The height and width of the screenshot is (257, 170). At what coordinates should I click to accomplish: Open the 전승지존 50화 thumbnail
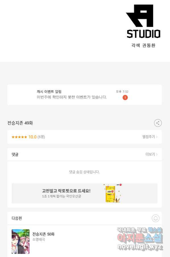pyautogui.click(x=20, y=241)
